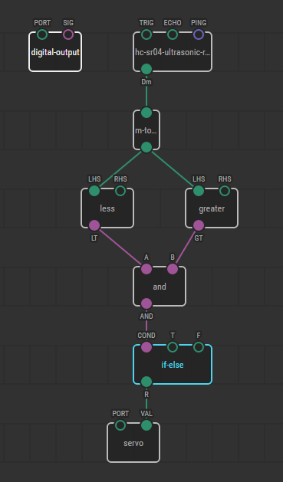
Task: Click the ECHO pin on ultrasonic node
Action: [173, 34]
